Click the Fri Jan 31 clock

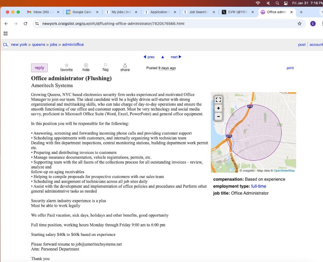click(x=307, y=3)
